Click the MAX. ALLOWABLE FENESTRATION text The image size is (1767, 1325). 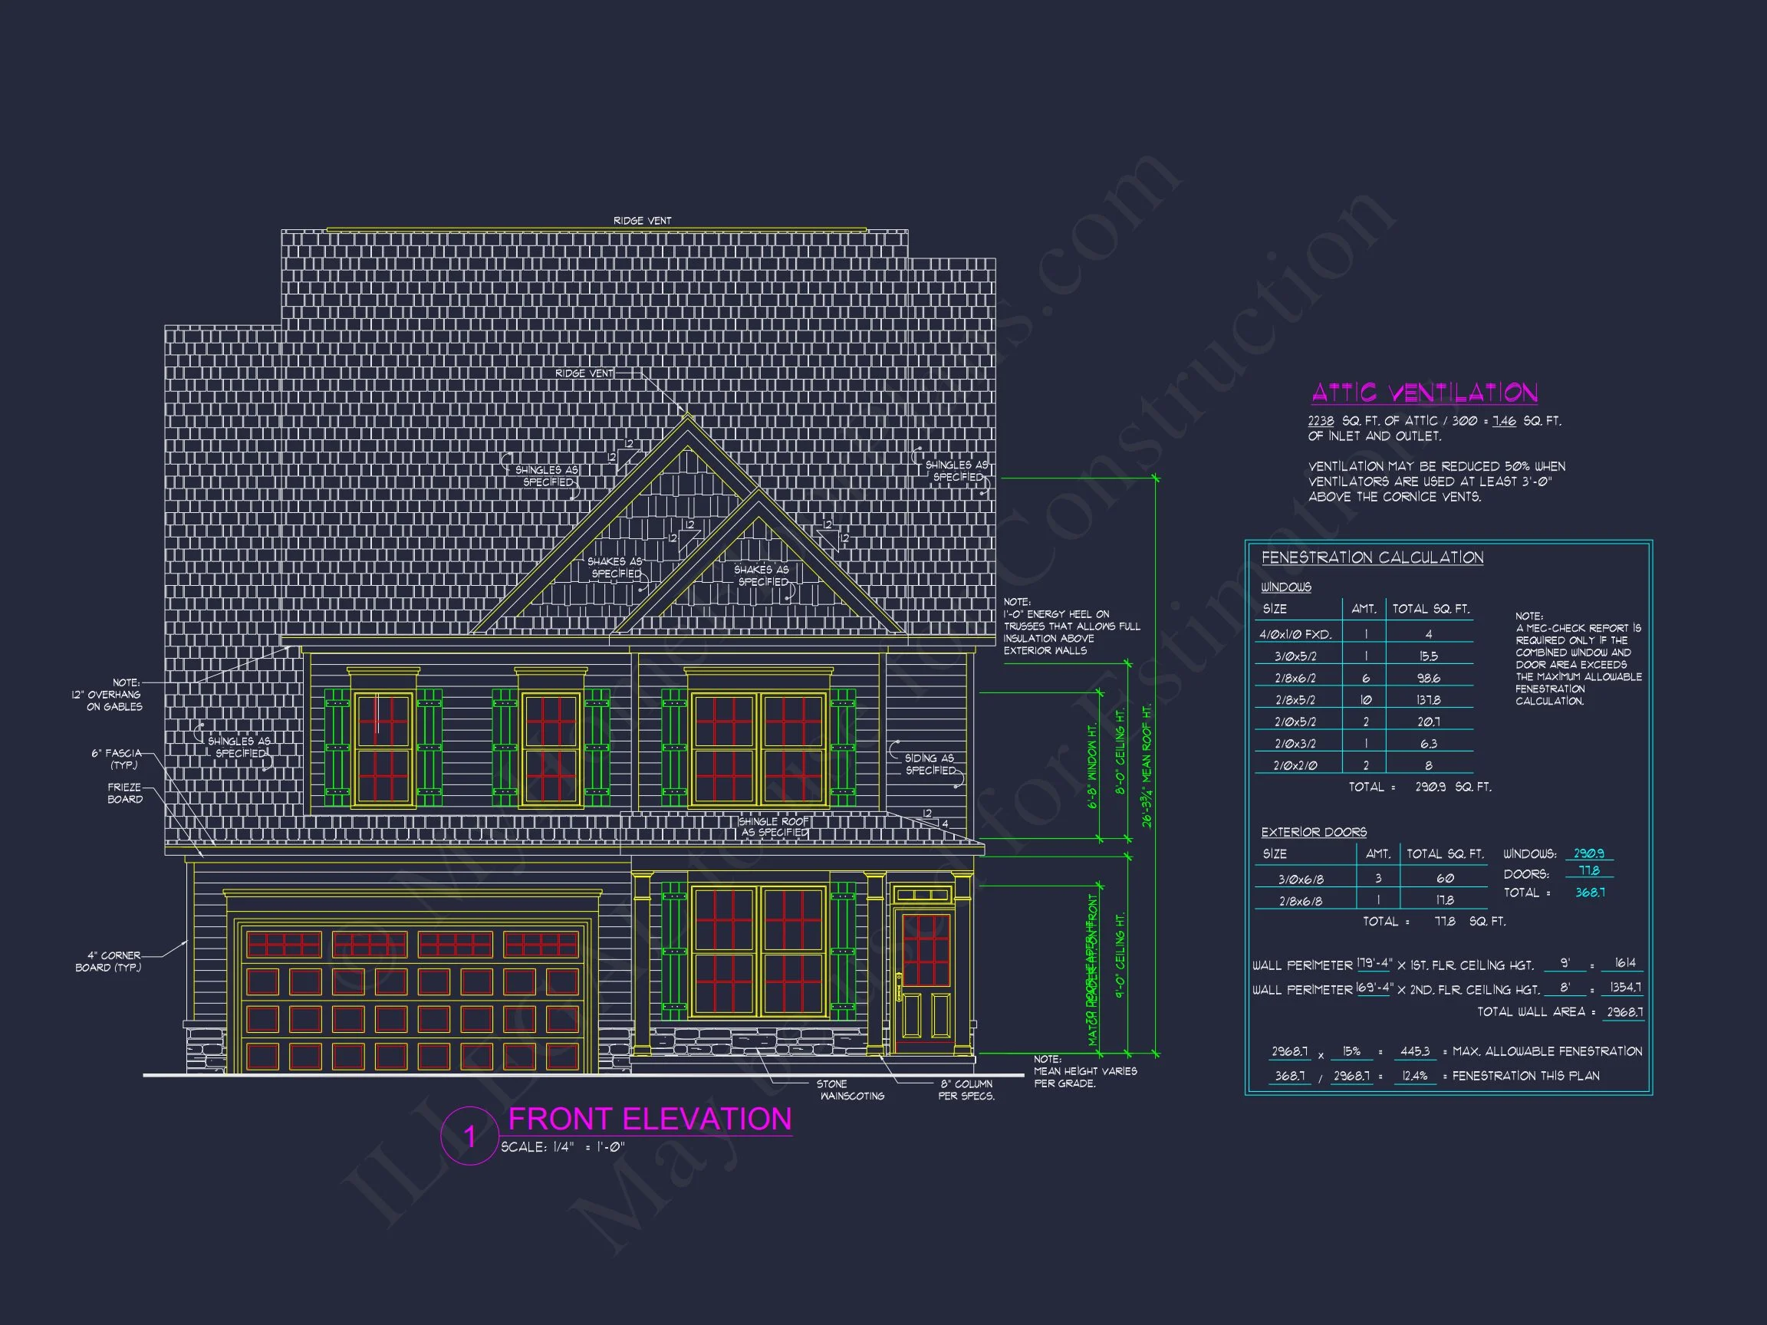click(x=1547, y=1052)
